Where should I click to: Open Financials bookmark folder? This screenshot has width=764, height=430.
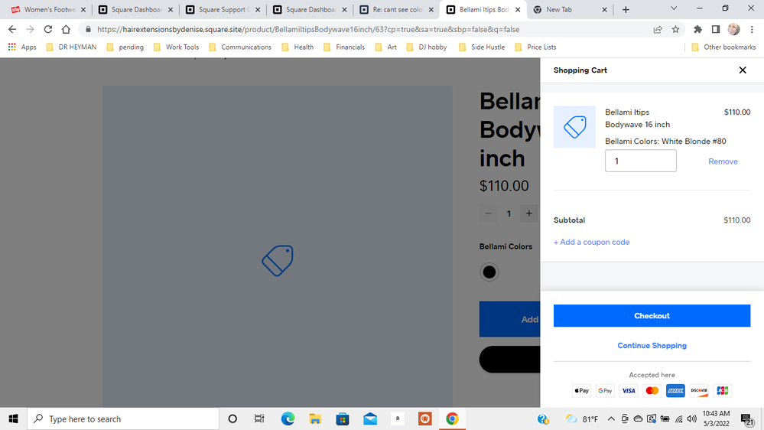coord(344,47)
